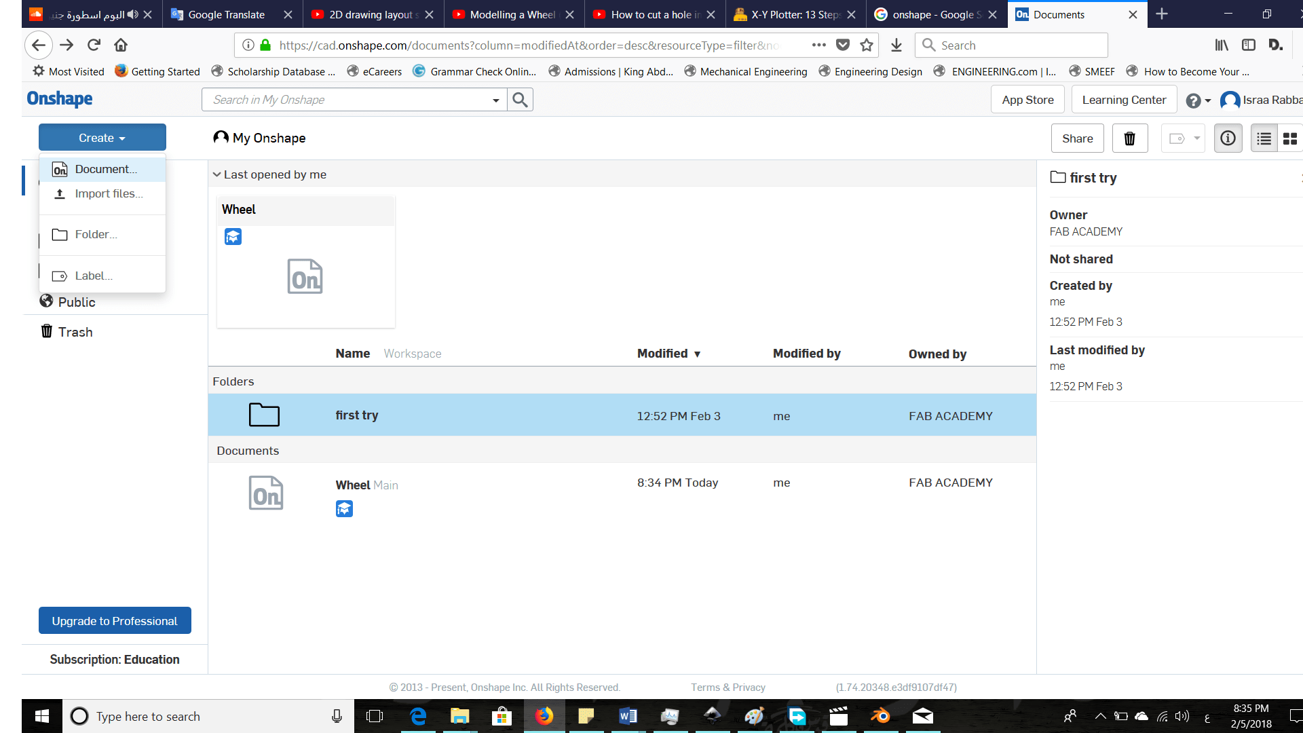Delete selected item with trash icon
The width and height of the screenshot is (1303, 733).
click(1130, 138)
